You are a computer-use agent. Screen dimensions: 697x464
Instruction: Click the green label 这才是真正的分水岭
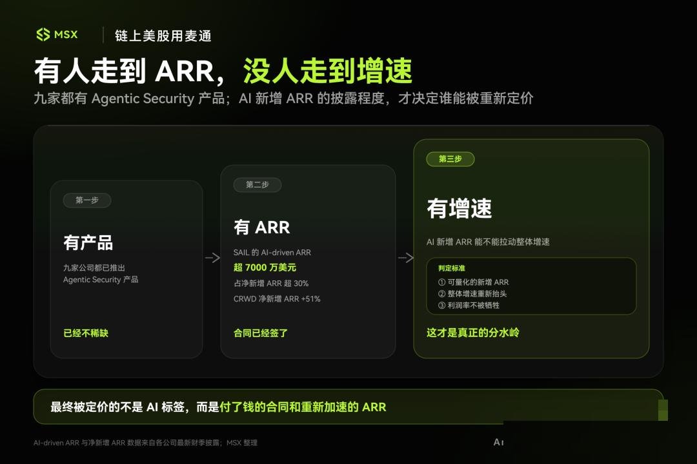[x=473, y=333]
